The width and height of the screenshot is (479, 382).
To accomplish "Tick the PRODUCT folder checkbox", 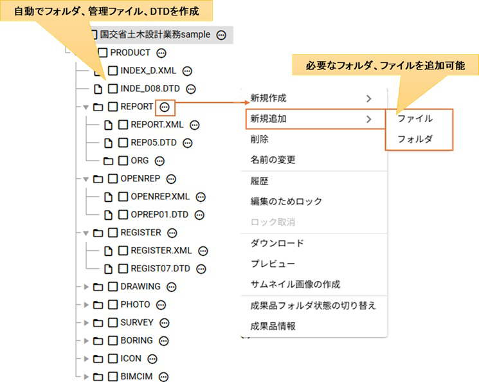I will click(103, 53).
